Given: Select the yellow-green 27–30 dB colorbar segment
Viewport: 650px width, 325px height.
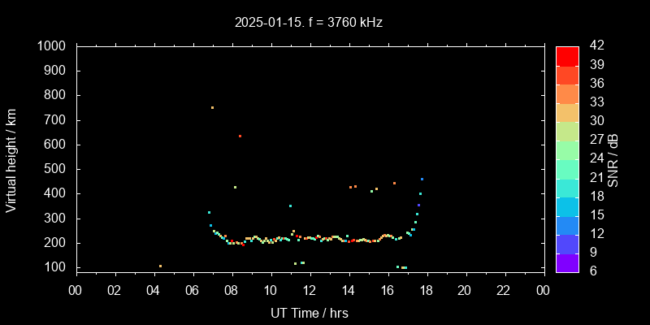Looking at the screenshot, I should click(567, 130).
